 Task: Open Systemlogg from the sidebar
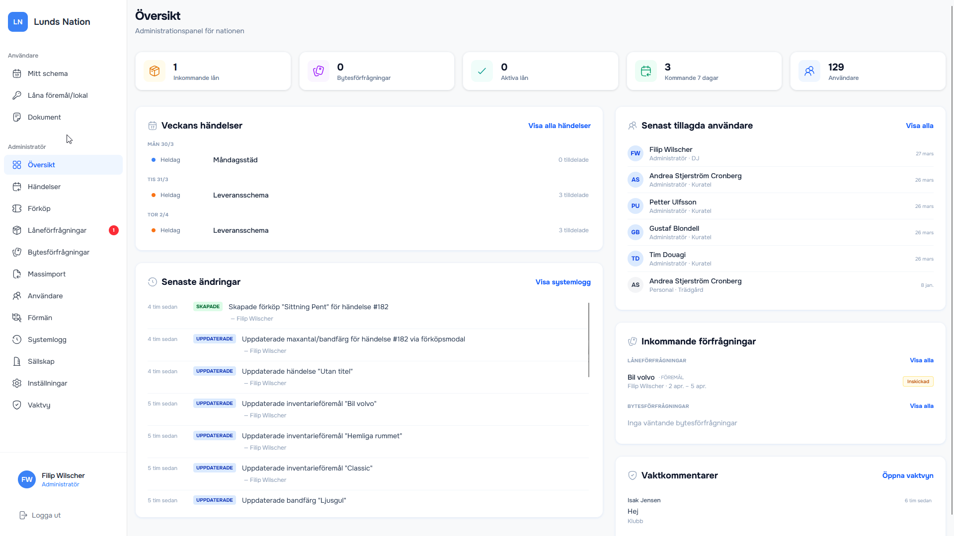(47, 339)
